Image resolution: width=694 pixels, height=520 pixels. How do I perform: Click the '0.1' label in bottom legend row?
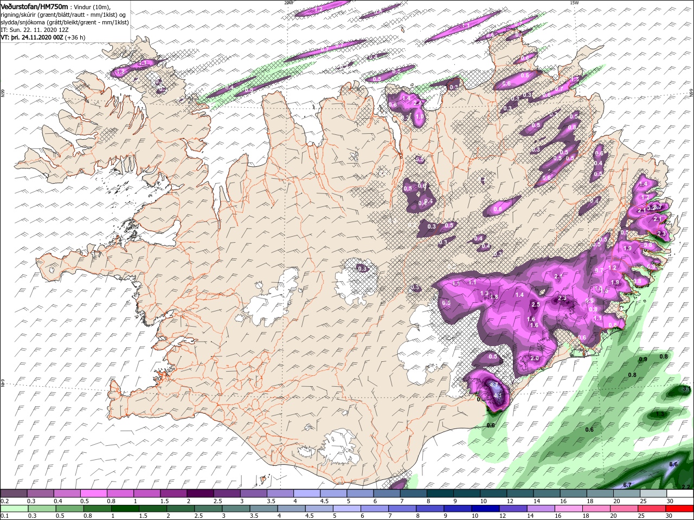pos(5,516)
